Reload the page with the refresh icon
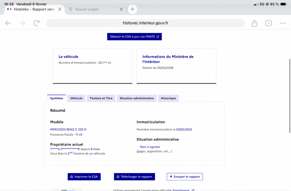Viewport: 291px width, 191px height. tap(36, 23)
